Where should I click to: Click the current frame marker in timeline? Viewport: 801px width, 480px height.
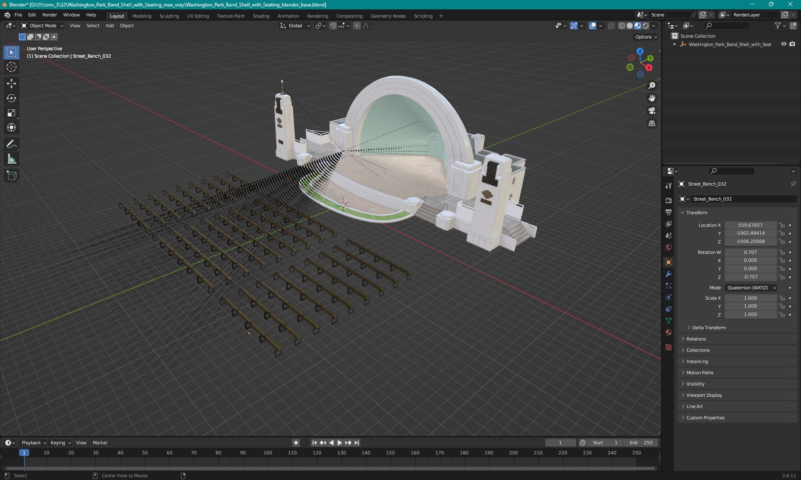coord(24,453)
